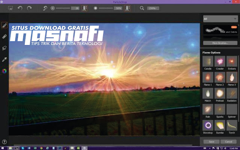Click the Cancel button
Screen dimensions: 240x150
click(x=228, y=142)
